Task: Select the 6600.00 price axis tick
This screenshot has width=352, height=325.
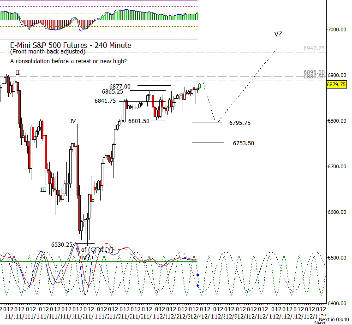Action: [337, 212]
